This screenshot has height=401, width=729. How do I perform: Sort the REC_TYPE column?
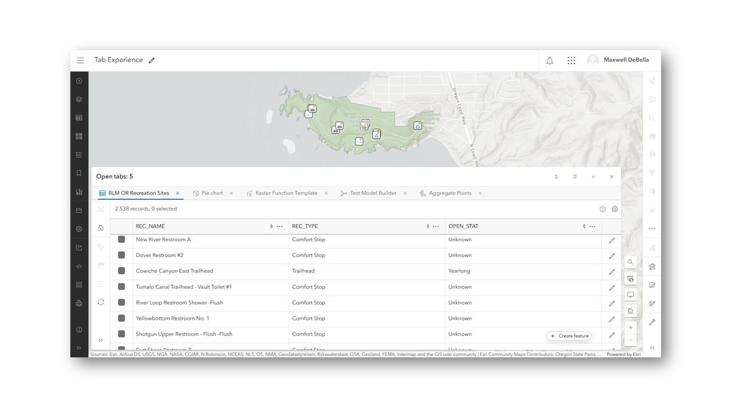pos(428,227)
